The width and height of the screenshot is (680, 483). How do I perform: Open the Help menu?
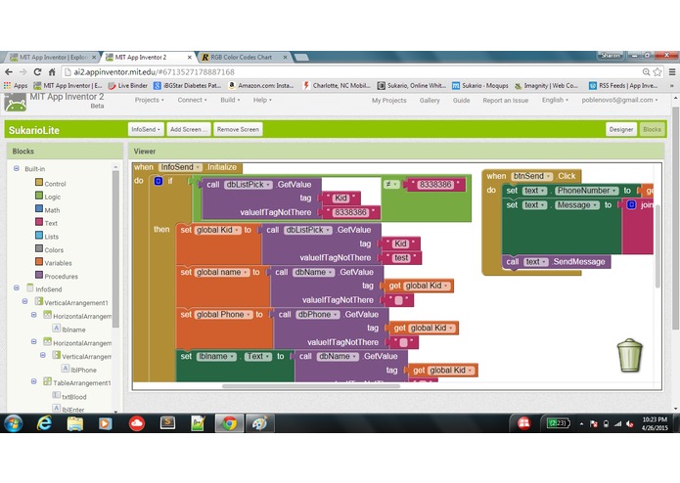pos(262,100)
